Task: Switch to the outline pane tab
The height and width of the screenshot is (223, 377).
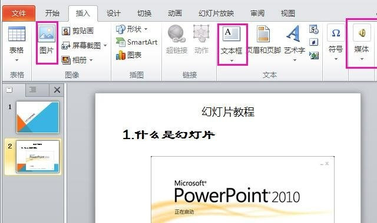Action: (x=33, y=90)
